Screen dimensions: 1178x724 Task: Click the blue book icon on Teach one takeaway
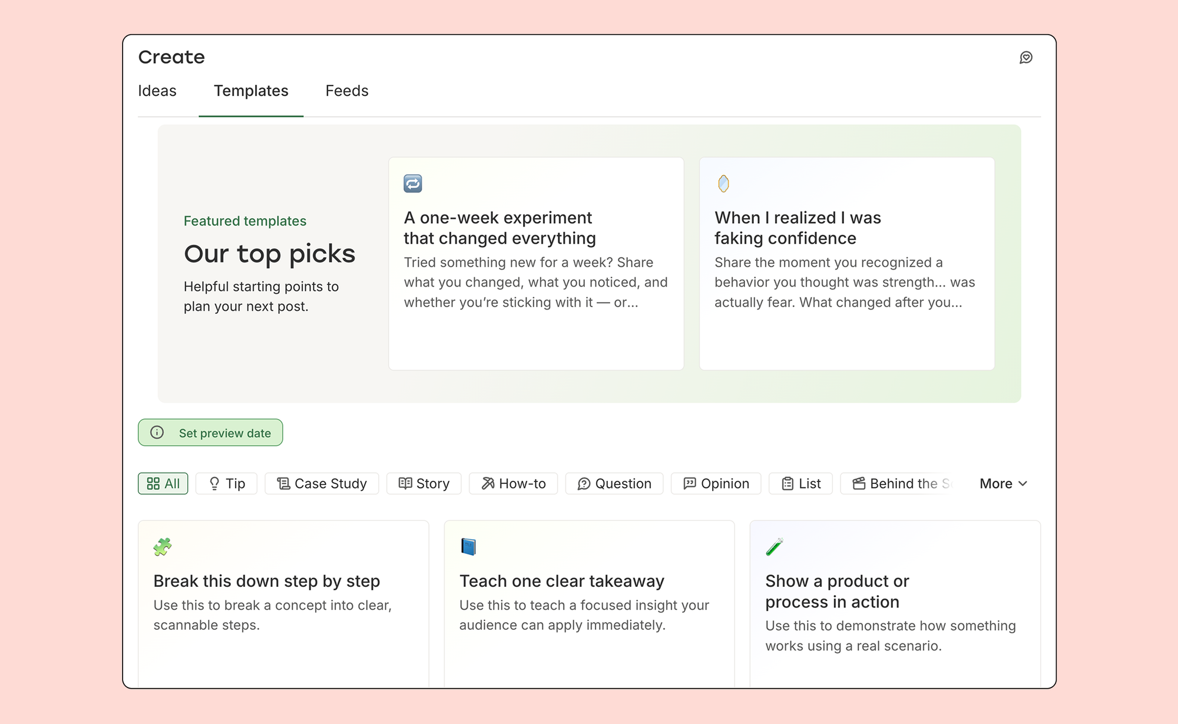tap(469, 546)
